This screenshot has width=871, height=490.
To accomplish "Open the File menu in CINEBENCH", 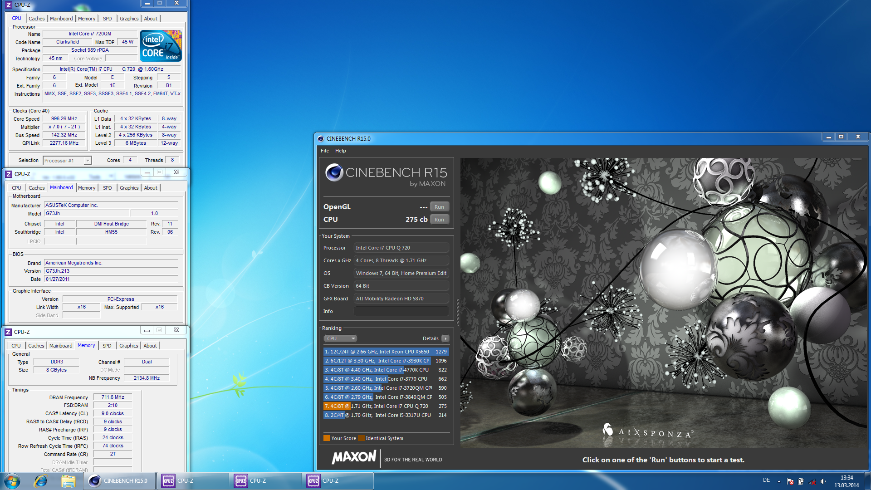I will (325, 151).
